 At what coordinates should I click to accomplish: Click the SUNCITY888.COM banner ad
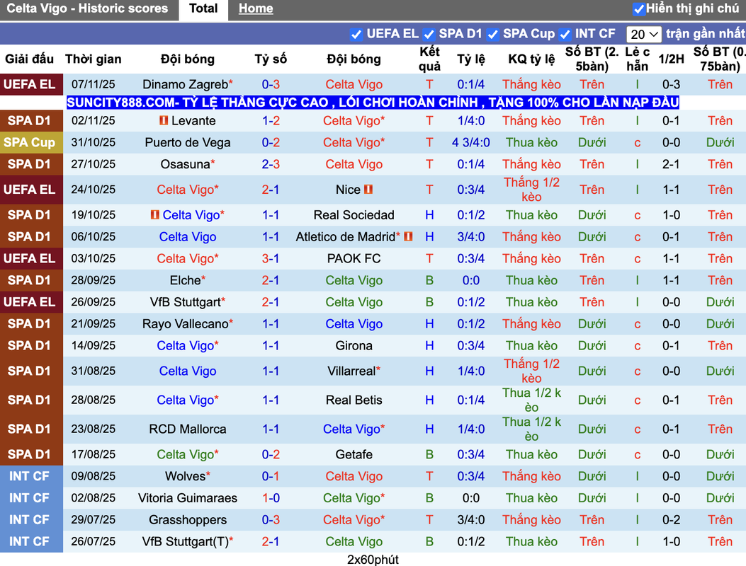click(373, 102)
